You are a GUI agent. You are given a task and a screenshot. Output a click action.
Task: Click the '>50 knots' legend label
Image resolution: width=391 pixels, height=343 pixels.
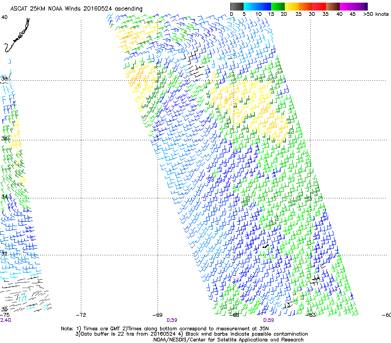376,14
